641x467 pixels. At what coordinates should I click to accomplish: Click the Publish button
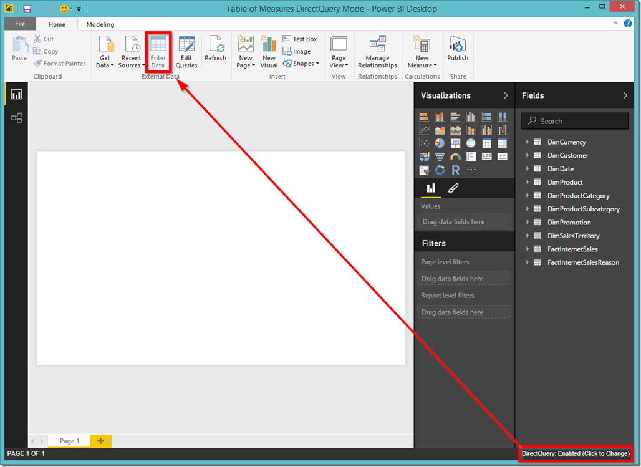pyautogui.click(x=458, y=48)
